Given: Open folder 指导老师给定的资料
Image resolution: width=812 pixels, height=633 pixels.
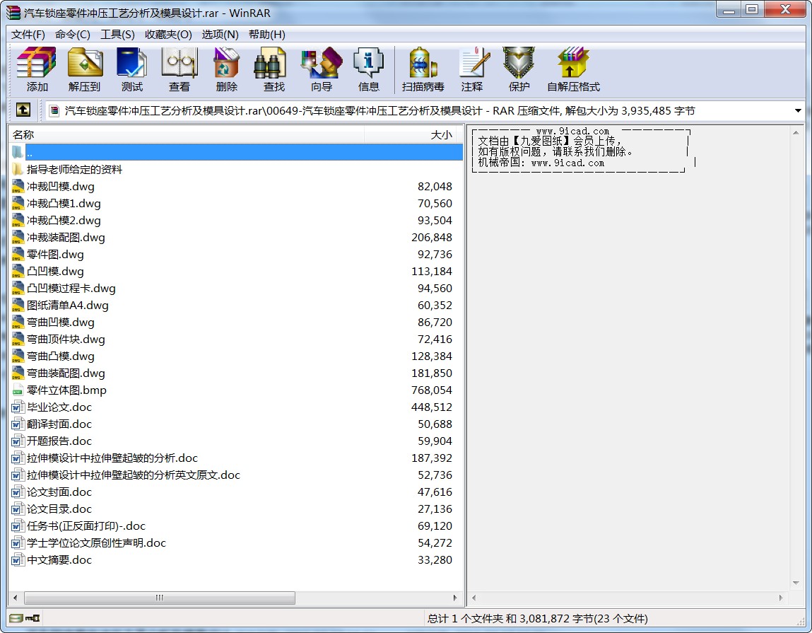Looking at the screenshot, I should tap(74, 170).
